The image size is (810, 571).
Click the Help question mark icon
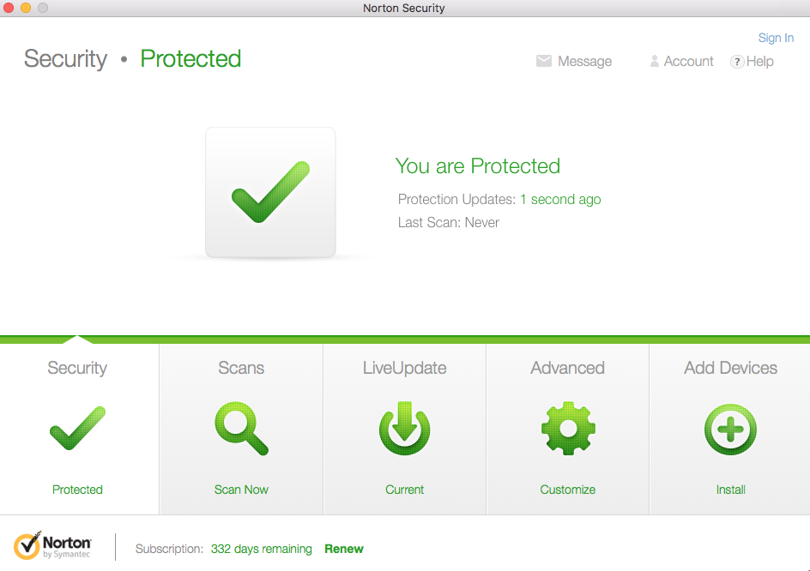tap(736, 62)
